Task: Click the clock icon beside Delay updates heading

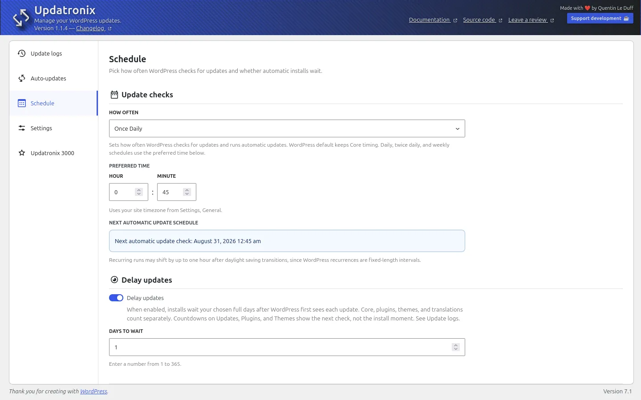Action: click(114, 280)
